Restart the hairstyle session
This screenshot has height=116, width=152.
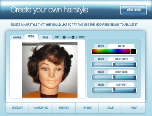(x=18, y=108)
